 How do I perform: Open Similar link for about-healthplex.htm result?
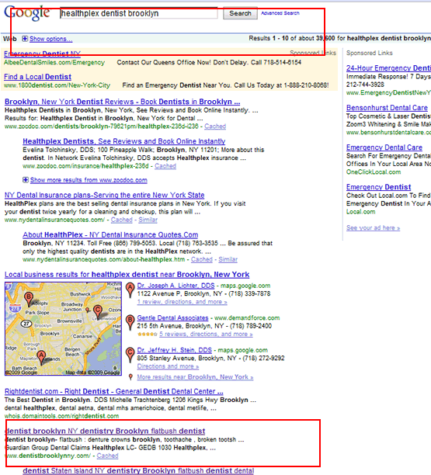click(228, 259)
